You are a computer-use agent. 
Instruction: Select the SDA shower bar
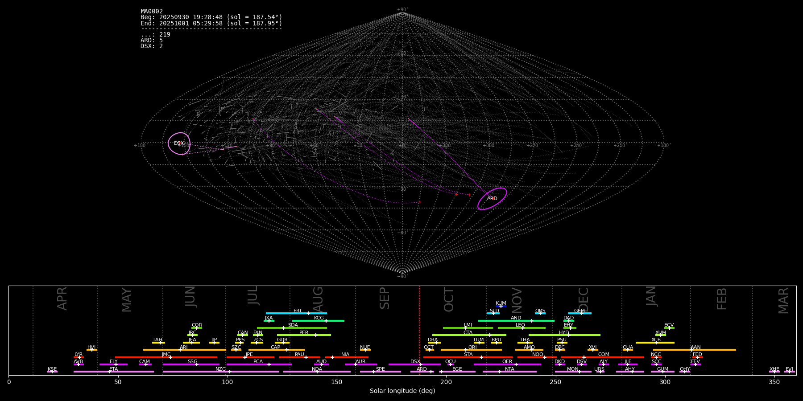click(292, 328)
